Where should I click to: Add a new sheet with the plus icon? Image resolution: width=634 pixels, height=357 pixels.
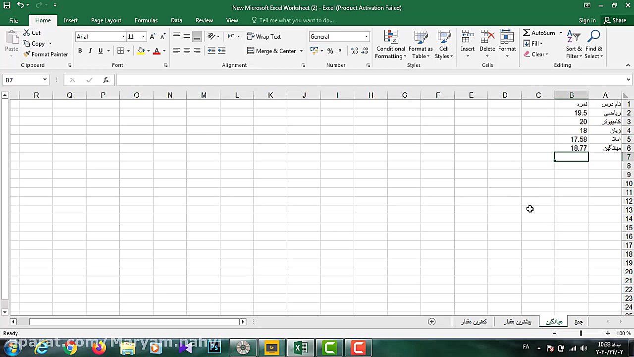[x=432, y=322]
